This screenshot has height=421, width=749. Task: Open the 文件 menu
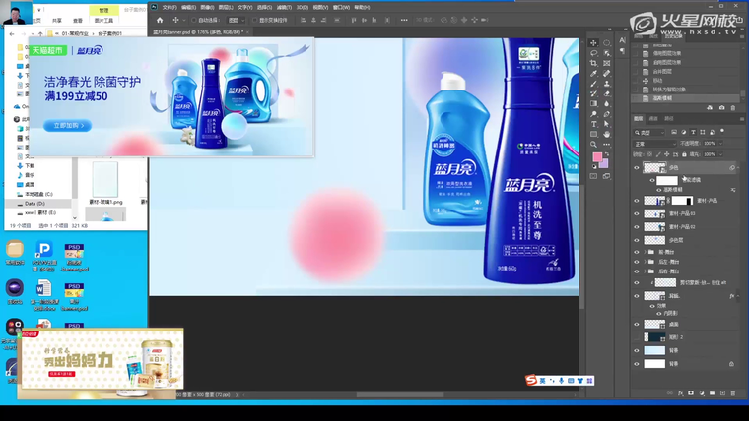coord(169,7)
